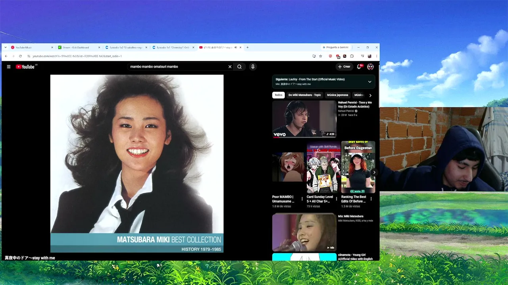Open a new browser tab
This screenshot has width=508, height=285.
click(248, 47)
